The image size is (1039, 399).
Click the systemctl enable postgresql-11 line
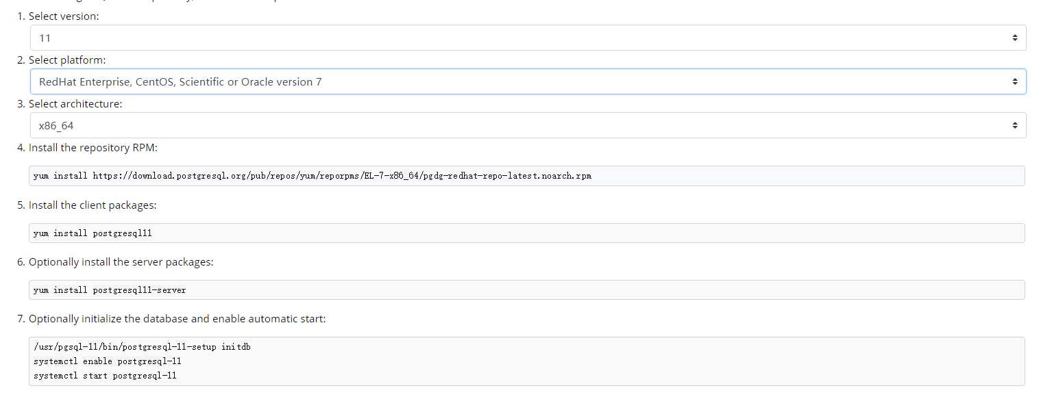[107, 361]
